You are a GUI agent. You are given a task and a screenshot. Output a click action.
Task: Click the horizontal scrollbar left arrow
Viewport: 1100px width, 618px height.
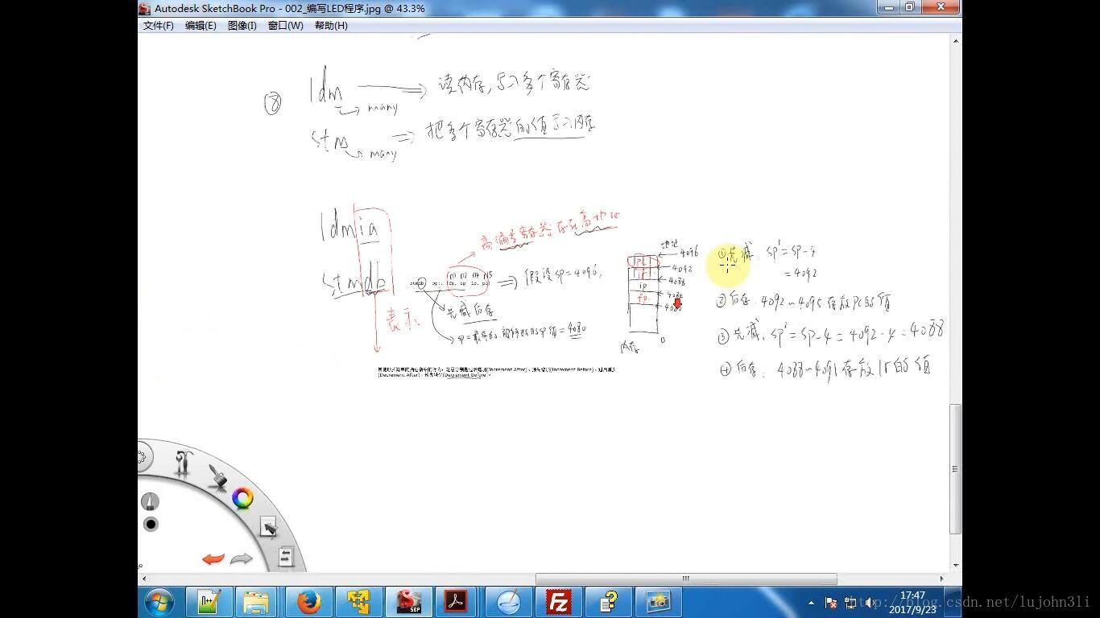[144, 579]
